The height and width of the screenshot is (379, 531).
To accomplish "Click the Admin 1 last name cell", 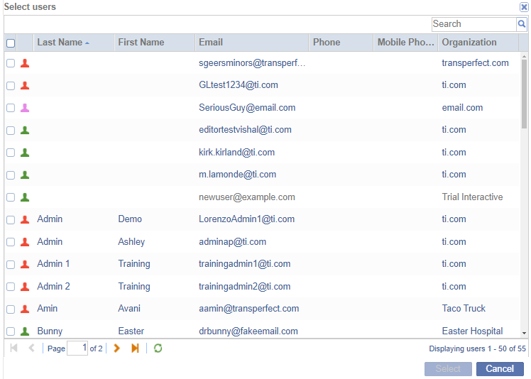I will point(53,264).
